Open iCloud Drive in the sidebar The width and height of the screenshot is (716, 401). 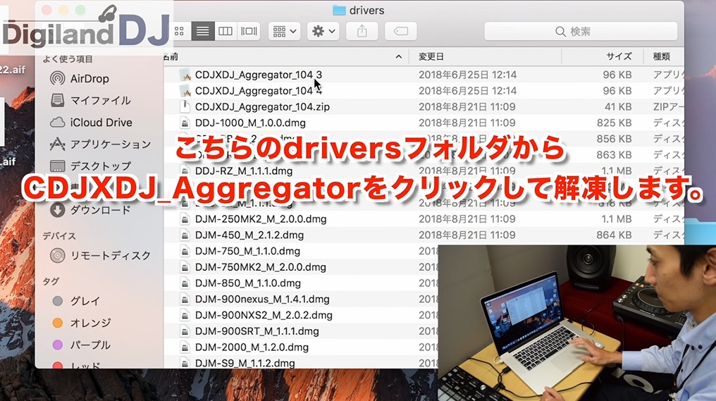[92, 123]
